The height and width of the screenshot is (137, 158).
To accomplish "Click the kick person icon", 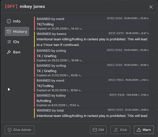I will pos(116,130).
